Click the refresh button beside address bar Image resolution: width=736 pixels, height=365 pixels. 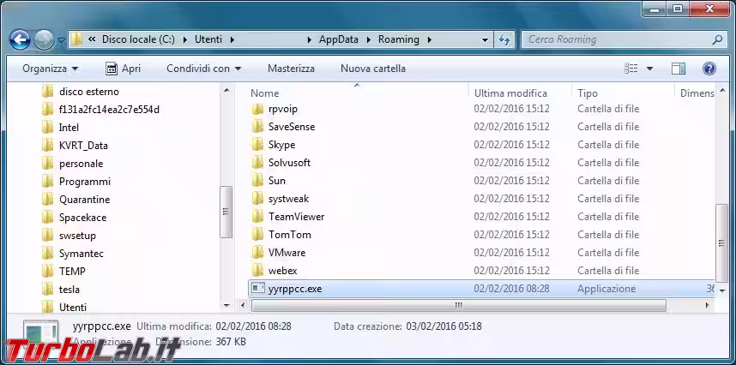(x=504, y=39)
